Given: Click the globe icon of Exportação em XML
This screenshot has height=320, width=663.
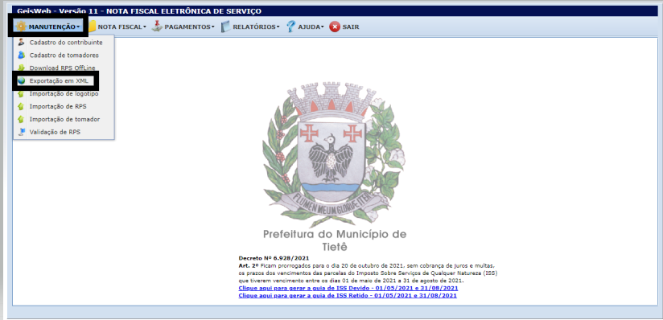Looking at the screenshot, I should coord(21,80).
